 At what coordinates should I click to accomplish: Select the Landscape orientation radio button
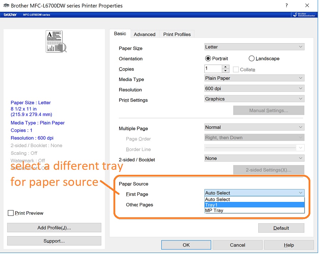tap(252, 59)
